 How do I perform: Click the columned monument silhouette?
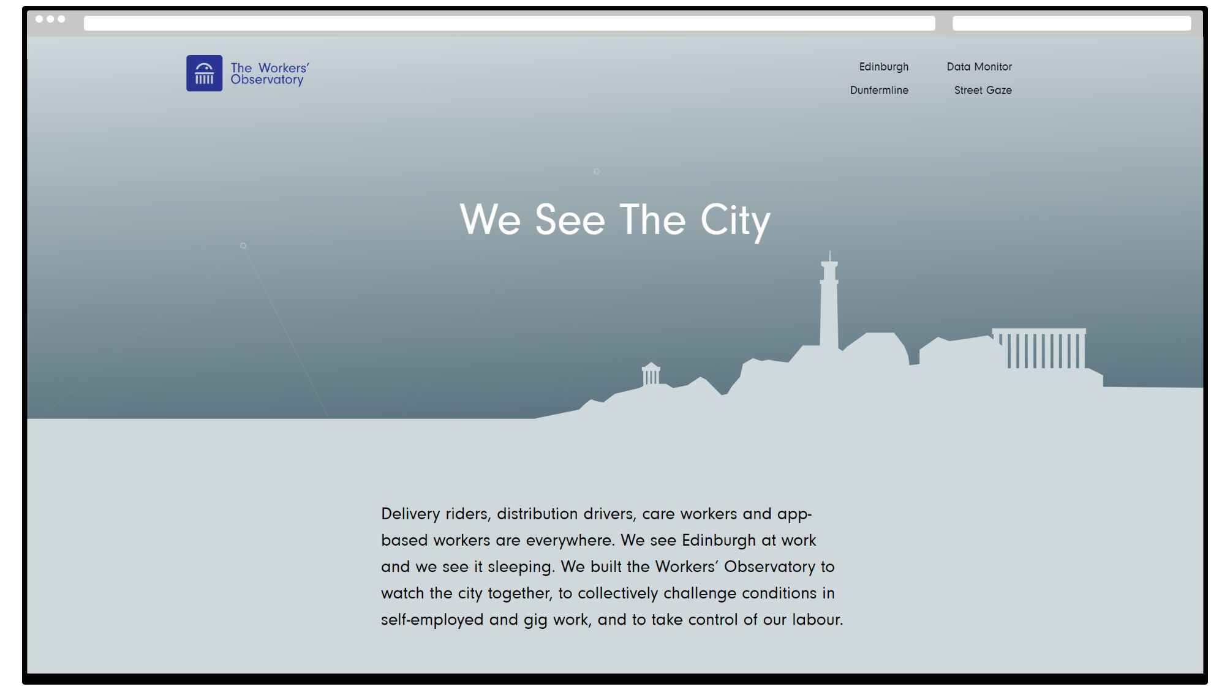pyautogui.click(x=1040, y=349)
